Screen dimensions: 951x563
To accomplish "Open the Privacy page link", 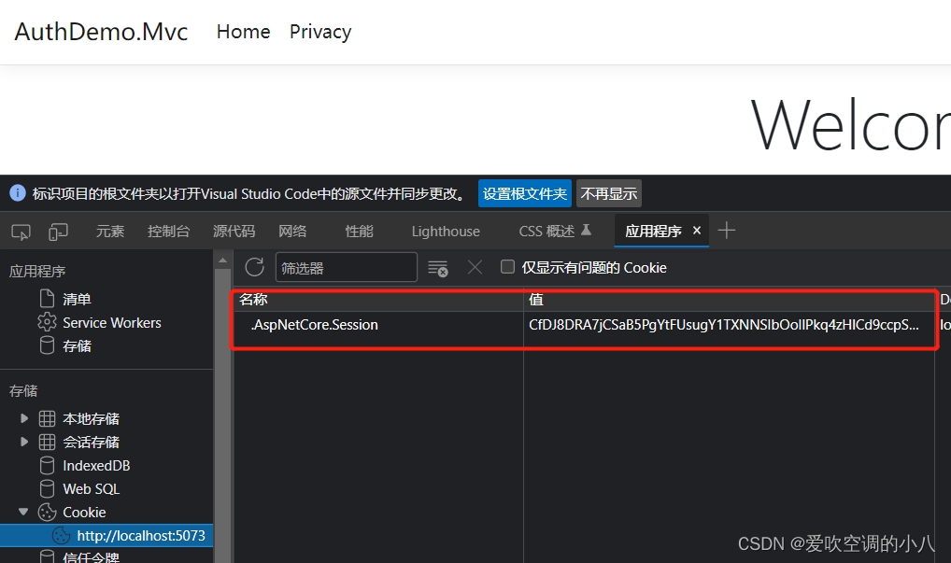I will (x=319, y=32).
